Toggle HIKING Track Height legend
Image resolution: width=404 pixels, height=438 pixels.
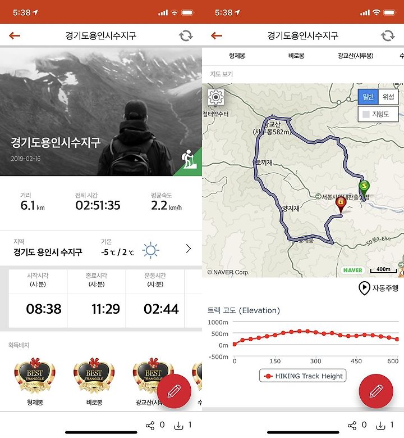(x=303, y=376)
